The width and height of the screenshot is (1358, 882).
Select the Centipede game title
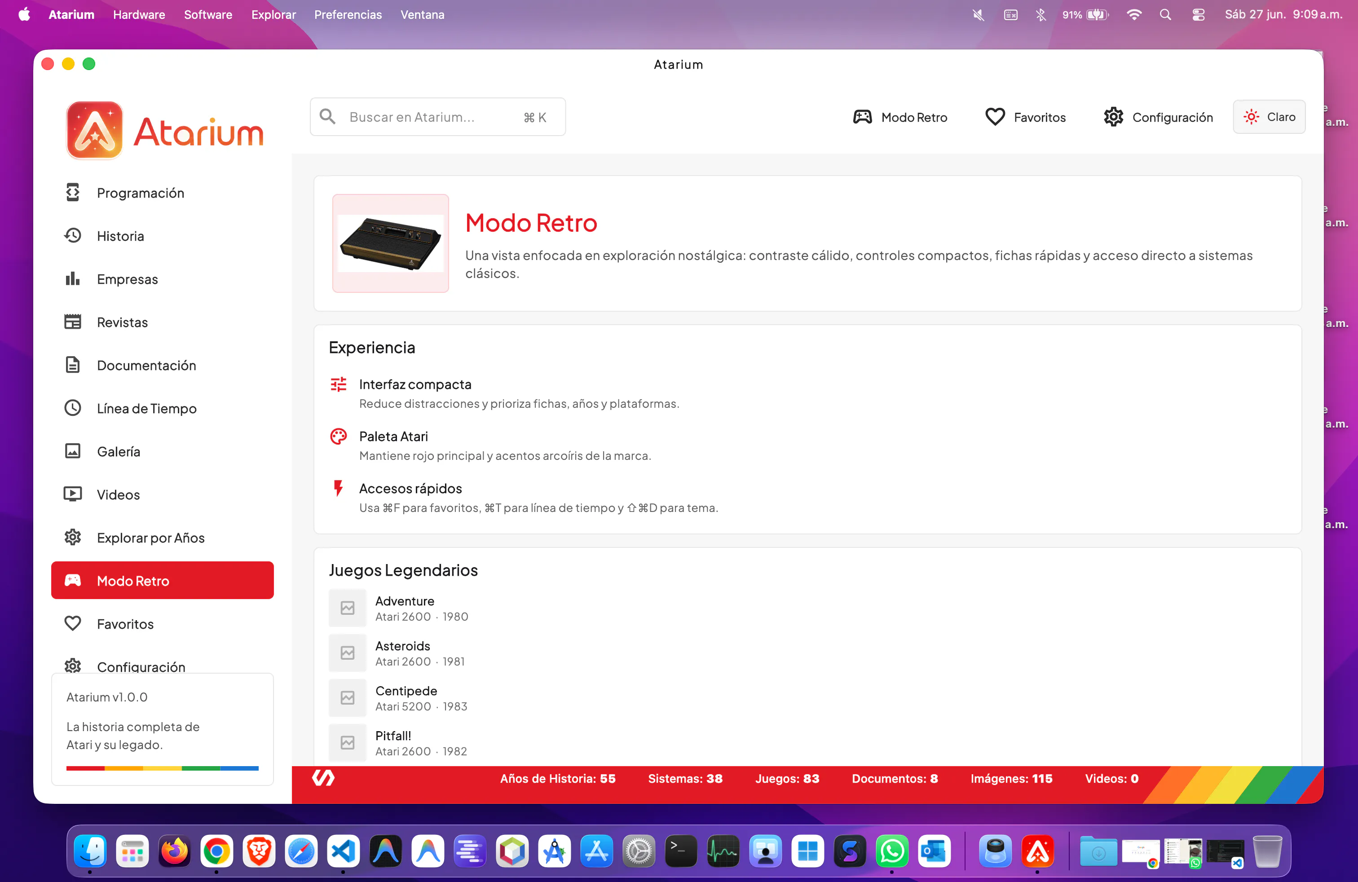point(406,691)
